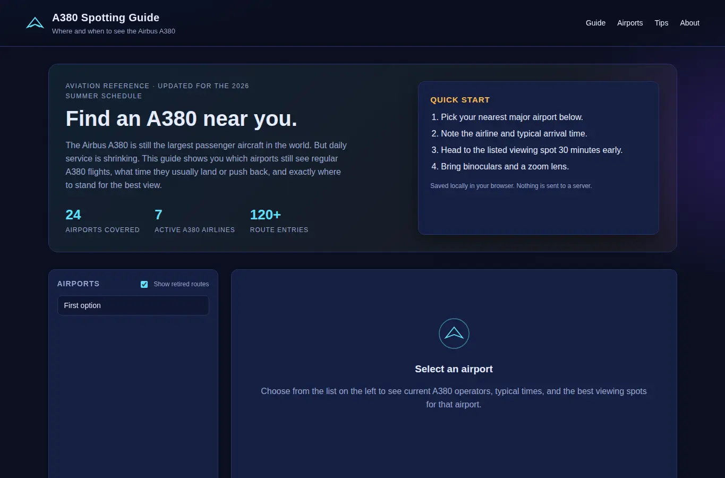Click the Show retired routes label text
Viewport: 725px width, 478px height.
(x=181, y=284)
